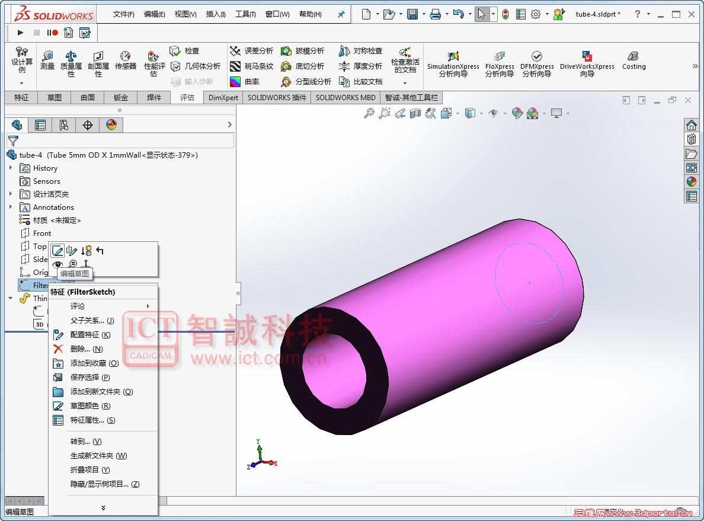Open the Appearances color ball in task pane
The width and height of the screenshot is (704, 521).
(x=692, y=181)
